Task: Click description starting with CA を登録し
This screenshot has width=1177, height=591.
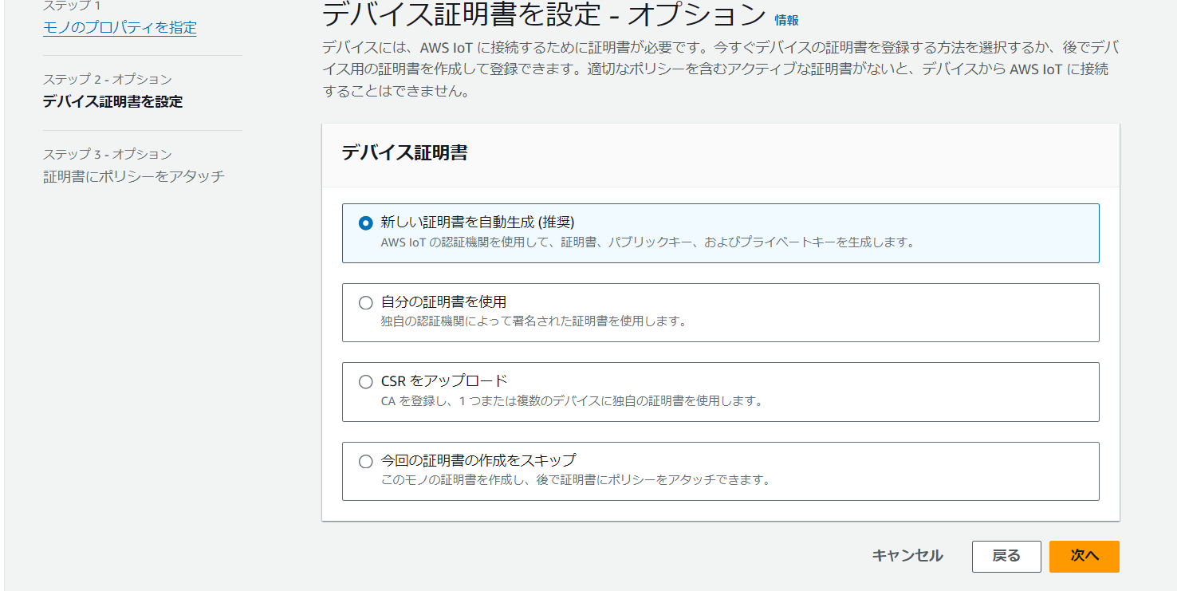Action: [572, 401]
